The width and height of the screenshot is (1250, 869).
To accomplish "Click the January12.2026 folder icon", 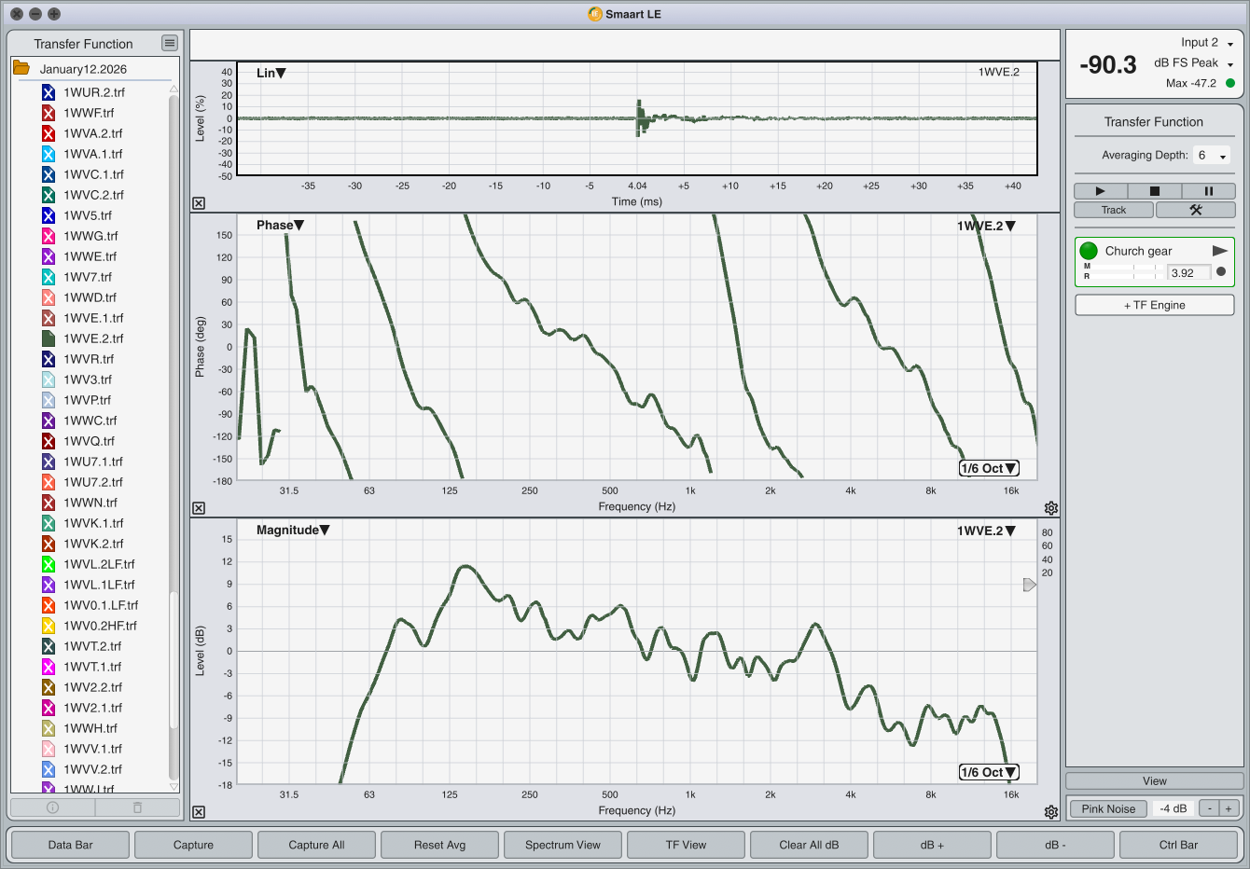I will [x=21, y=68].
